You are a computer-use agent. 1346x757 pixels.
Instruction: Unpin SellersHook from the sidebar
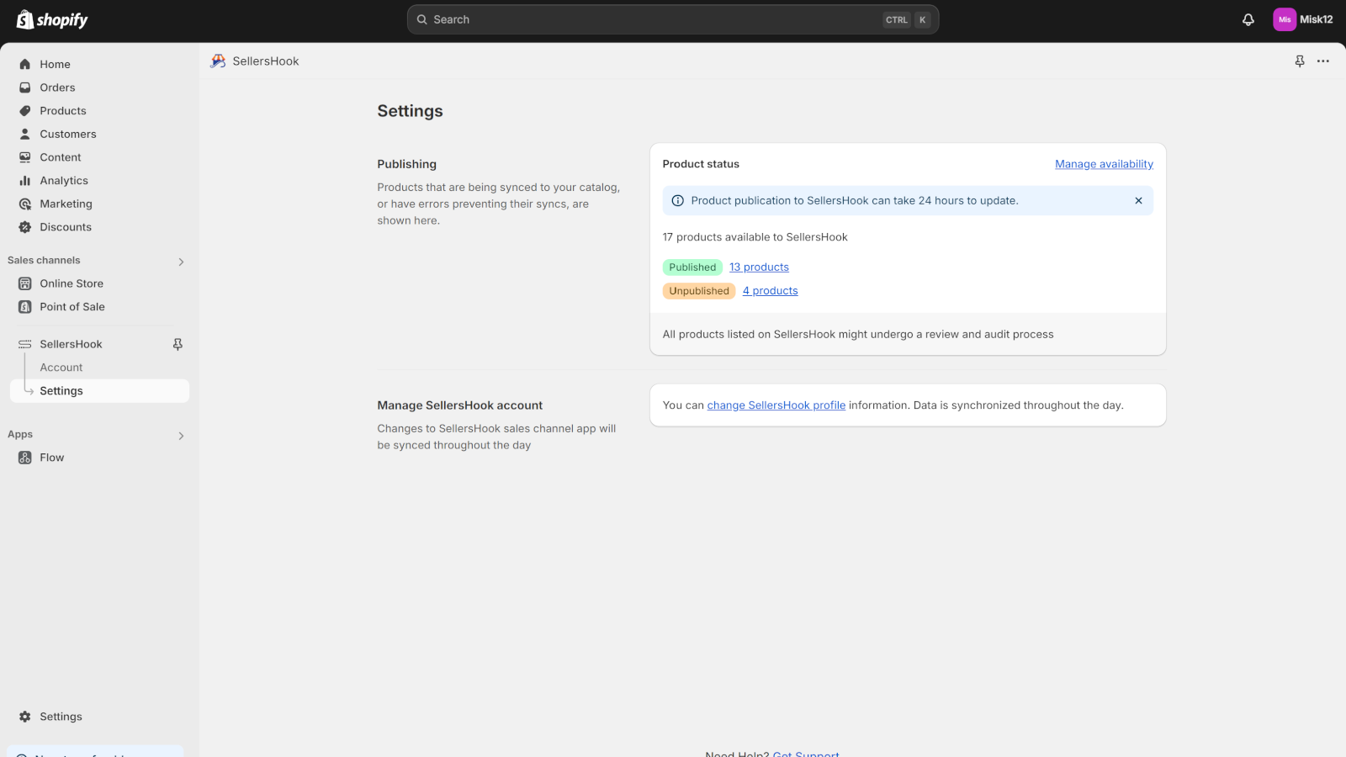coord(178,344)
